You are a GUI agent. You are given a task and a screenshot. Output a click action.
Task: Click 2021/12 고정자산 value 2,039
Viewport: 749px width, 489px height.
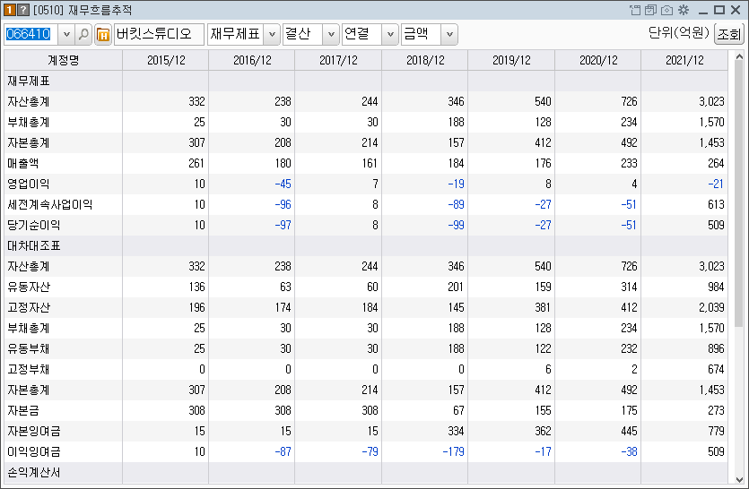pyautogui.click(x=711, y=308)
